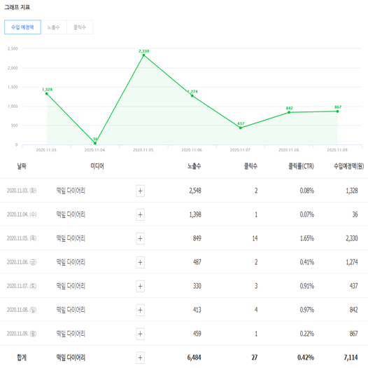Click CTR value 0.07%
This screenshot has width=368, height=368.
pyautogui.click(x=307, y=214)
